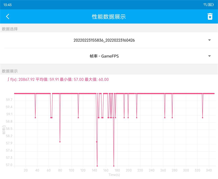Expand the data file dropdown arrow
Viewport: 218px width, 179px height.
[x=209, y=40]
